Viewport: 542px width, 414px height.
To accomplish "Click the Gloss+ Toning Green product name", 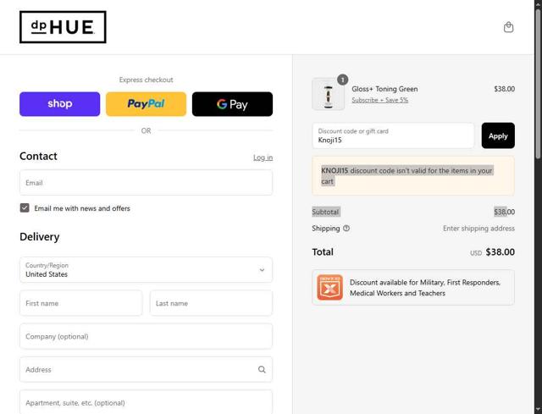I will [384, 89].
